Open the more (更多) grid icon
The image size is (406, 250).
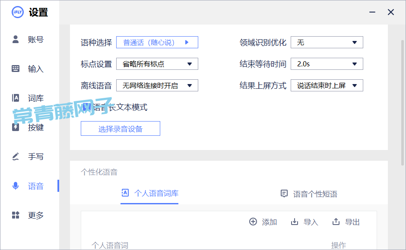[x=16, y=215]
